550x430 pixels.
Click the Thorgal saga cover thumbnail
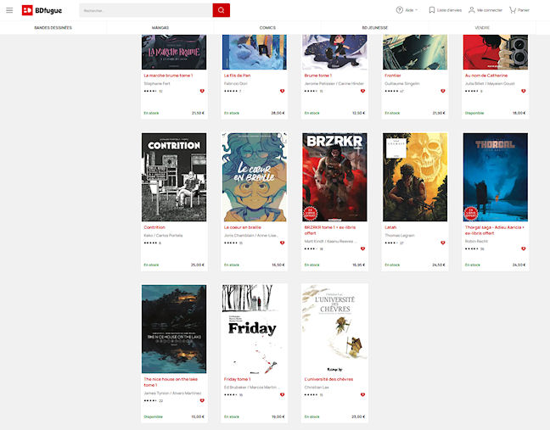pyautogui.click(x=495, y=177)
